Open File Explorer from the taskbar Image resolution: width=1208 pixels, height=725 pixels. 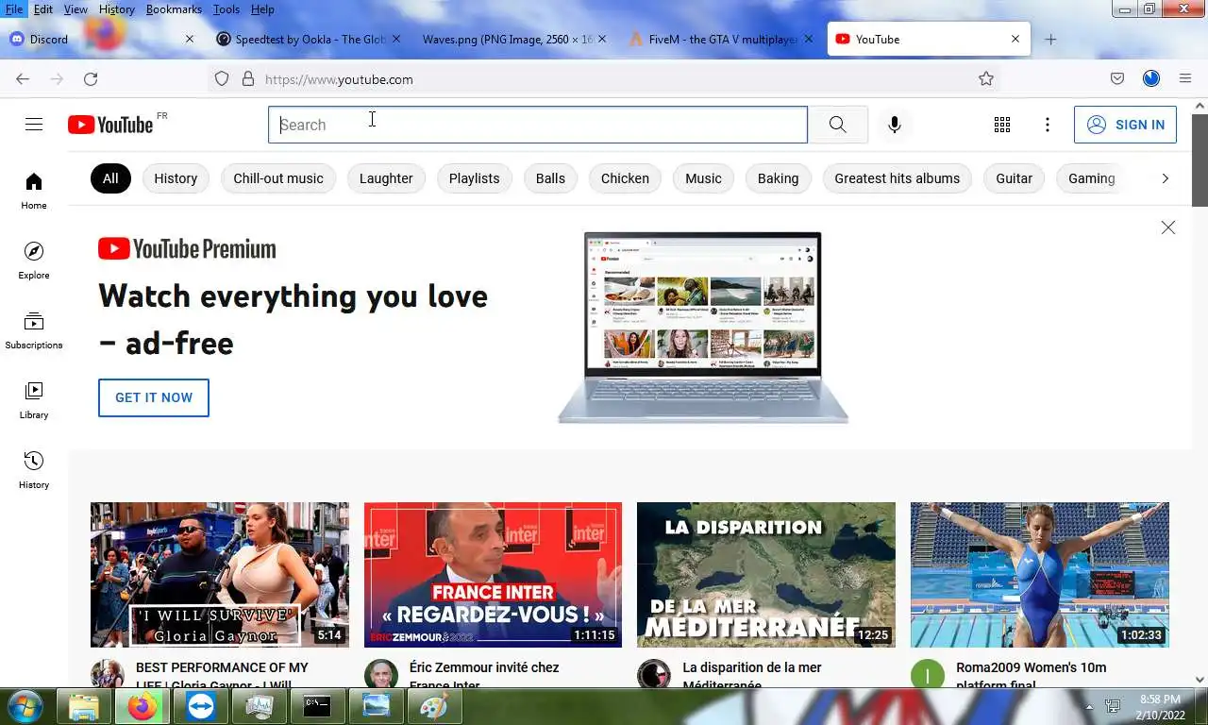coord(84,706)
